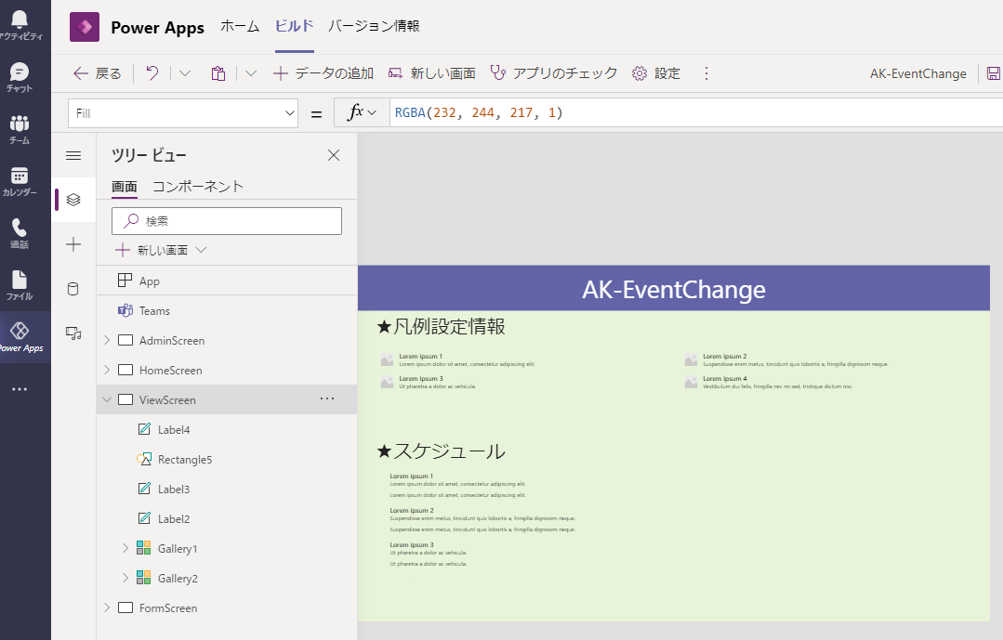Click inside the 検索 search field
Image resolution: width=1003 pixels, height=640 pixels.
(226, 220)
